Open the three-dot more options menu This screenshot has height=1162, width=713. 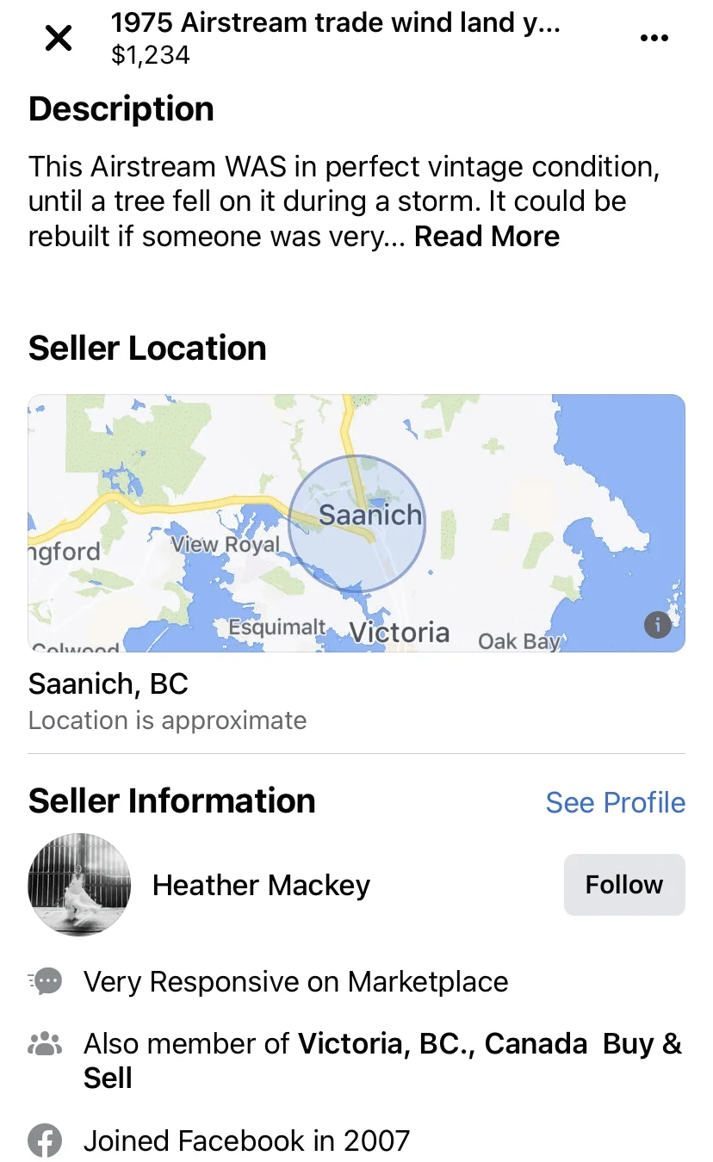654,38
